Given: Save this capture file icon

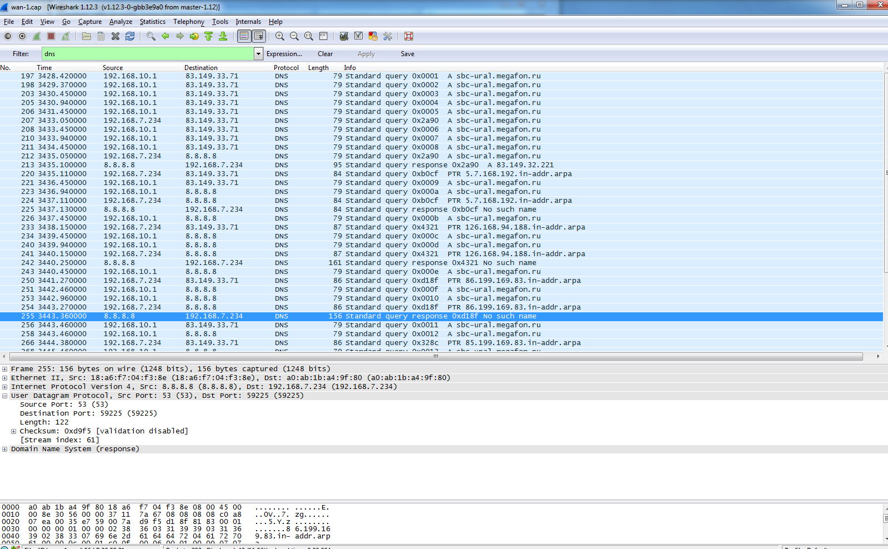Looking at the screenshot, I should [101, 36].
